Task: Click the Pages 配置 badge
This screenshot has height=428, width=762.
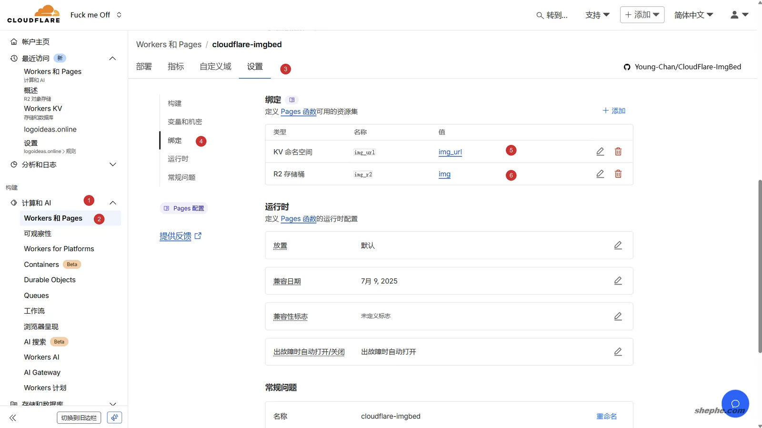Action: coord(184,208)
